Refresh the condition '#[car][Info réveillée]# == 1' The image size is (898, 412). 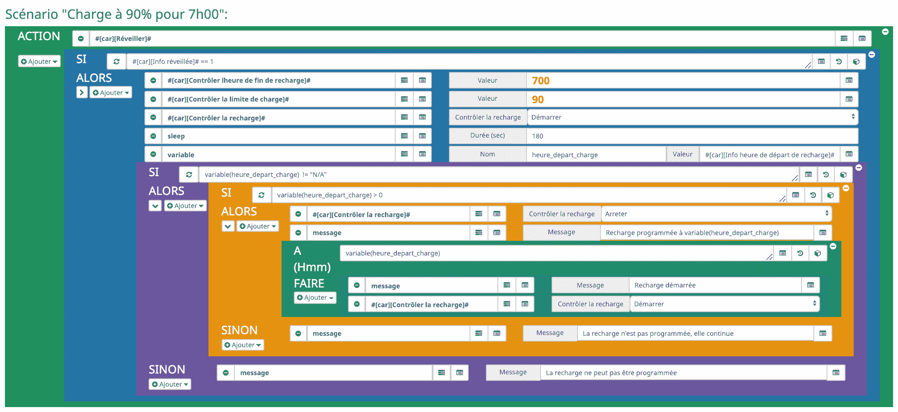point(117,61)
